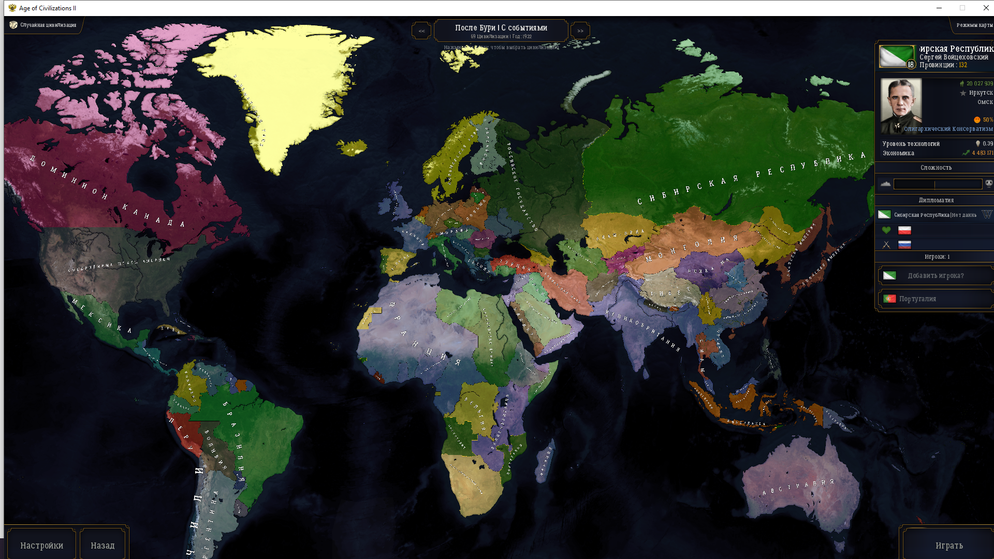Open the Wikipedia icon in the Diplomacy section
Viewport: 994px width, 559px height.
click(x=987, y=214)
